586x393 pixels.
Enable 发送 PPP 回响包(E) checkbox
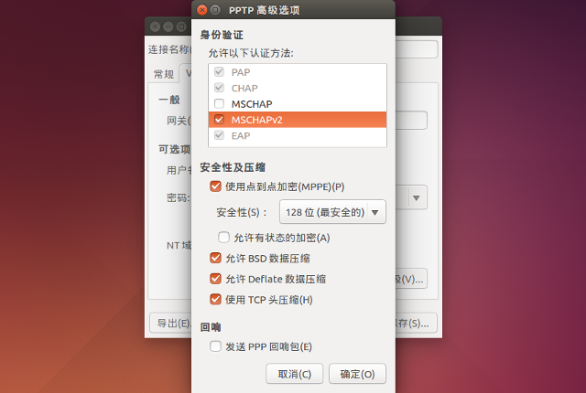coord(215,346)
